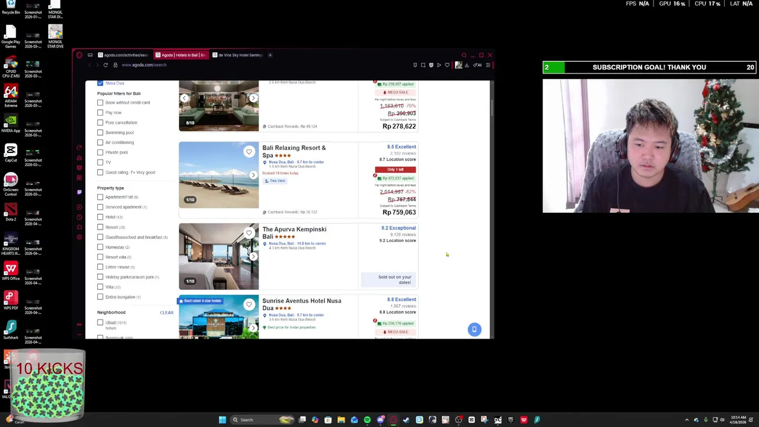This screenshot has width=759, height=427.
Task: Open sidebar settings gear icon
Action: (79, 237)
